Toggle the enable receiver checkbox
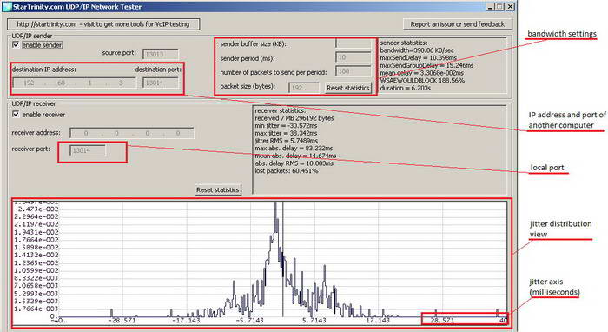This screenshot has width=608, height=332. coord(16,115)
